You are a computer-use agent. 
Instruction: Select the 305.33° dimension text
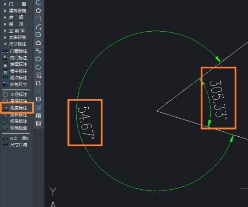click(x=218, y=99)
